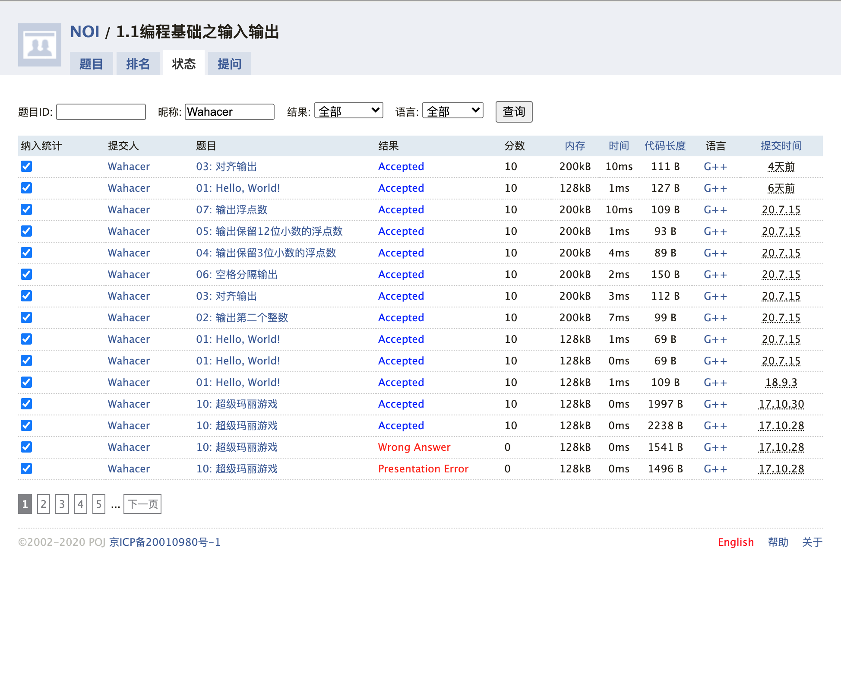The height and width of the screenshot is (684, 841).
Task: Open the 排名 tab
Action: click(138, 64)
